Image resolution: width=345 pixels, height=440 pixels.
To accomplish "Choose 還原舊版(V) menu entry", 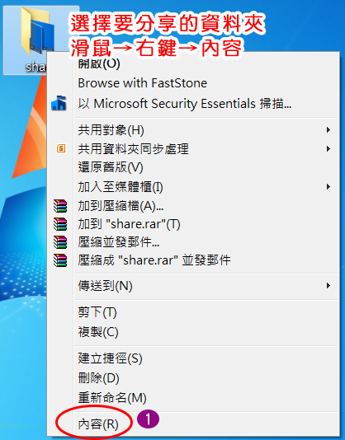I will [x=111, y=167].
